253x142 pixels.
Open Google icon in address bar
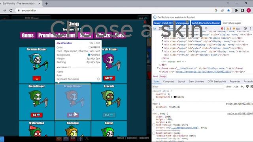[216, 11]
